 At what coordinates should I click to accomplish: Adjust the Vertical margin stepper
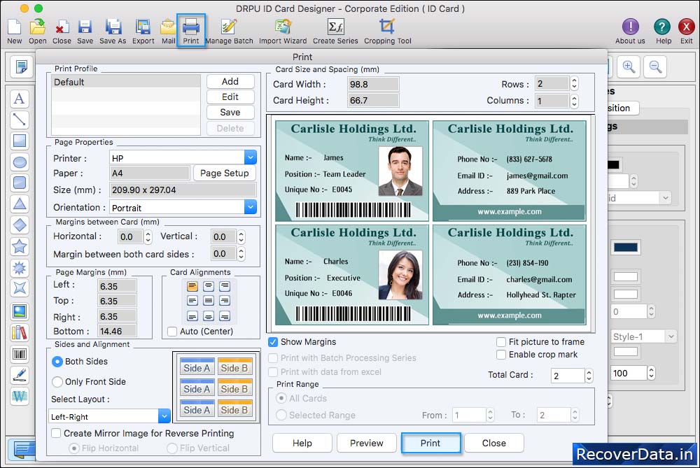pos(241,236)
